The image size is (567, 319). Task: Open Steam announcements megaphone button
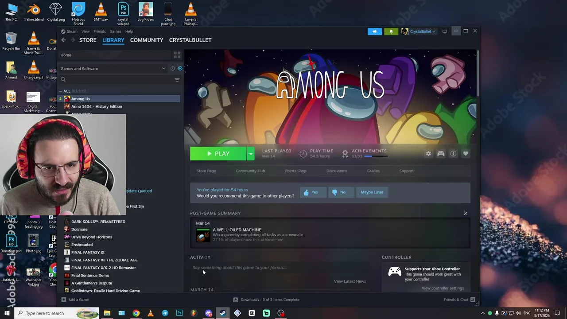point(374,31)
